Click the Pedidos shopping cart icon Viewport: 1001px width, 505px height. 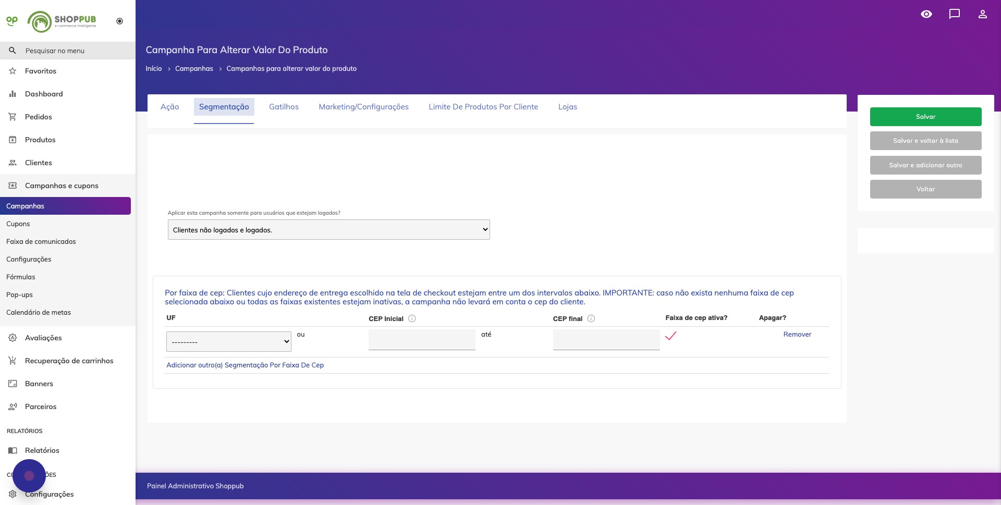click(x=13, y=117)
